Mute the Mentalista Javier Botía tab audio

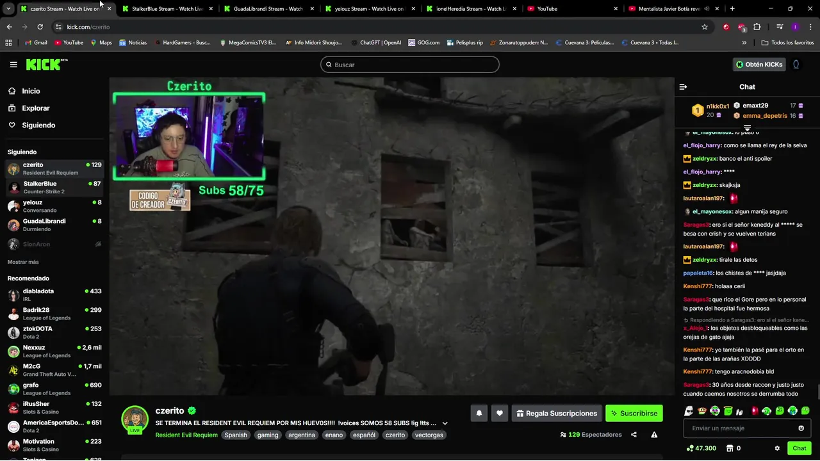pos(707,9)
